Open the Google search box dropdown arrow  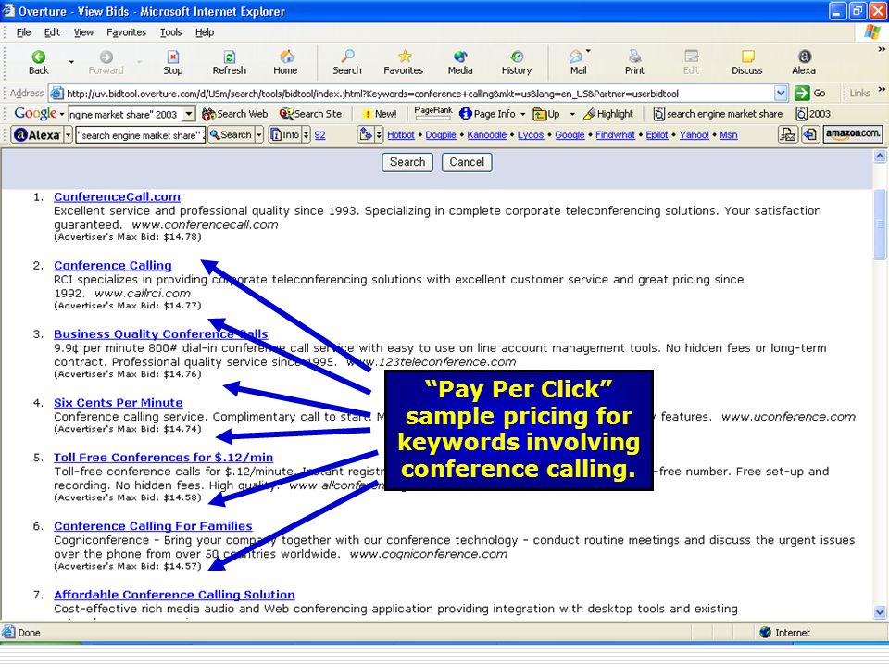(189, 114)
